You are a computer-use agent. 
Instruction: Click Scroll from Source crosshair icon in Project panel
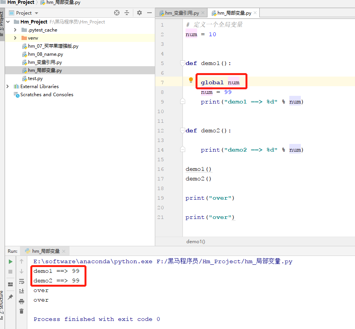[x=117, y=13]
